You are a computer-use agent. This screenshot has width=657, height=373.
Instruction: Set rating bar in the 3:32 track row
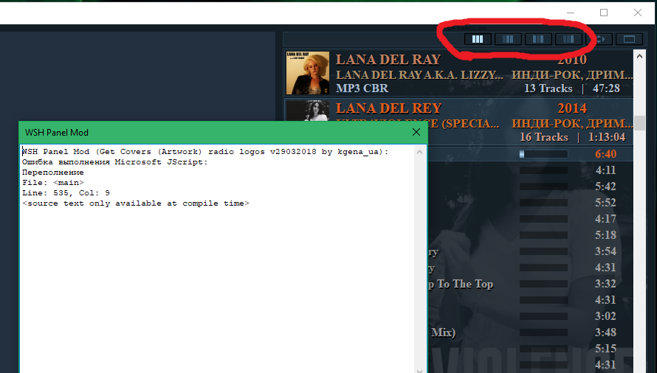tap(543, 284)
